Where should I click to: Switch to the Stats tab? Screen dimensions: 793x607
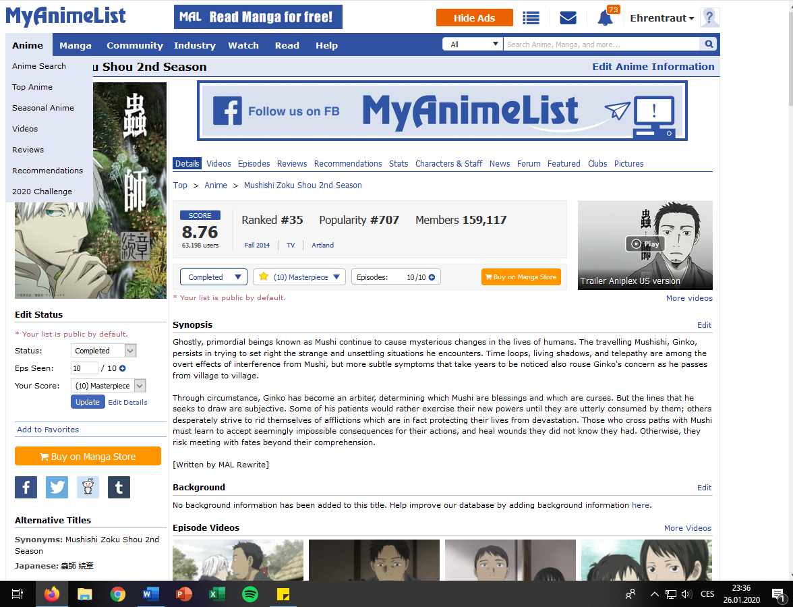click(x=399, y=163)
